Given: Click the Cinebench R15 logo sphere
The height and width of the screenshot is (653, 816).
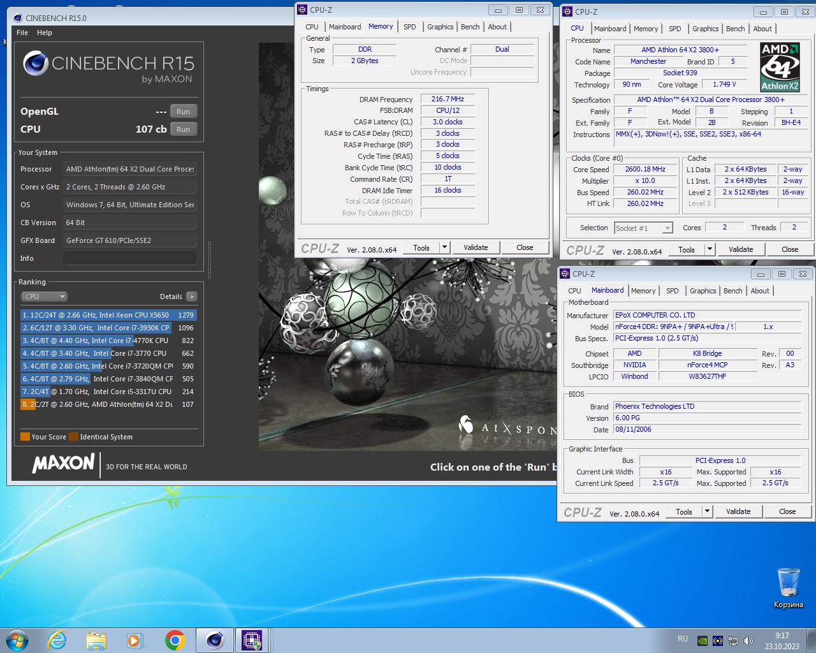Looking at the screenshot, I should pos(36,63).
